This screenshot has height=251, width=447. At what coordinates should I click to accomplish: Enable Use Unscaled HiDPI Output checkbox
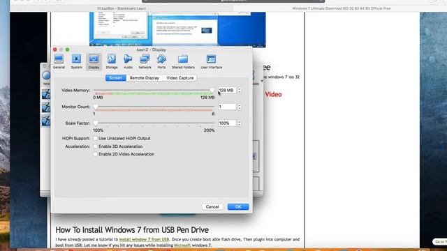tap(96, 138)
